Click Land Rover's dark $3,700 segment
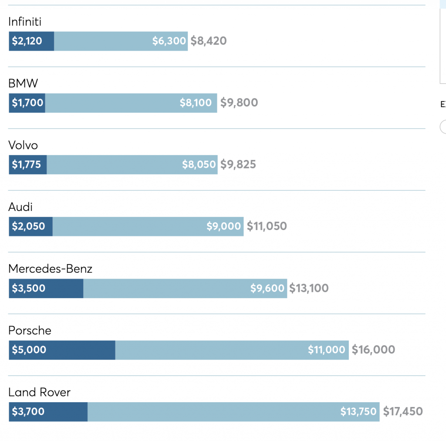This screenshot has height=441, width=446. [48, 412]
